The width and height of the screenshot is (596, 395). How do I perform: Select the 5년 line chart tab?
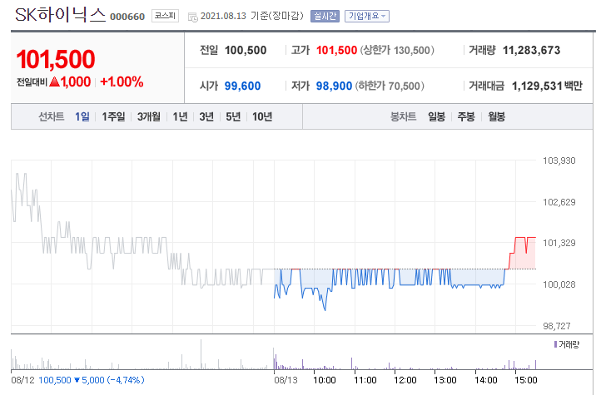[233, 116]
